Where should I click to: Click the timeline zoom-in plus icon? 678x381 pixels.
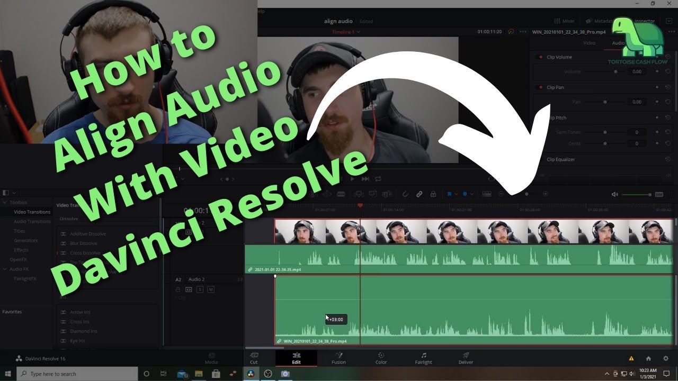pos(546,194)
